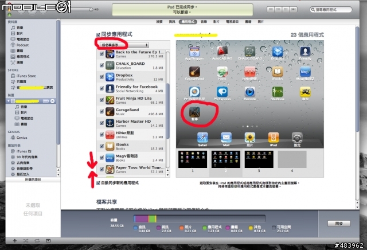Uncheck GarageBand app checkbox

coord(102,111)
